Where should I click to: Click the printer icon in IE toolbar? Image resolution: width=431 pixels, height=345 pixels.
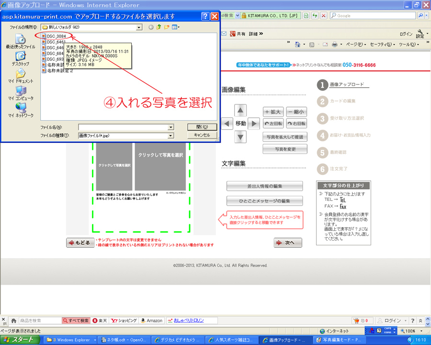[x=335, y=45]
